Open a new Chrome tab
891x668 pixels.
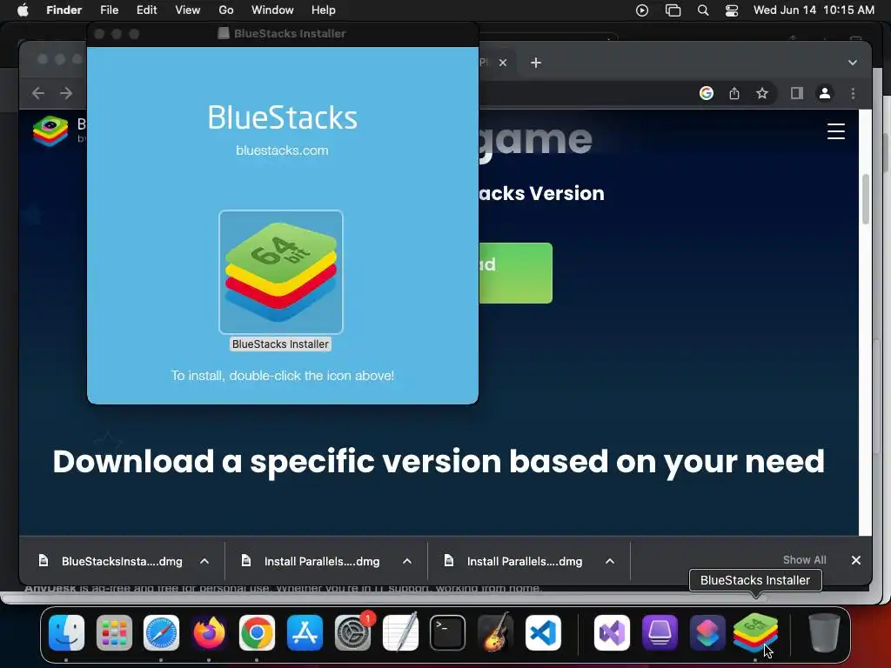[536, 63]
